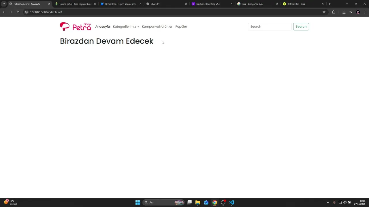Focus the Search input field
The height and width of the screenshot is (207, 369).
tap(270, 26)
